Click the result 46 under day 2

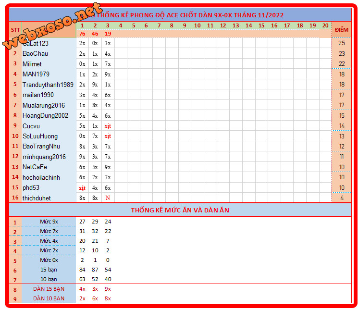[95, 34]
